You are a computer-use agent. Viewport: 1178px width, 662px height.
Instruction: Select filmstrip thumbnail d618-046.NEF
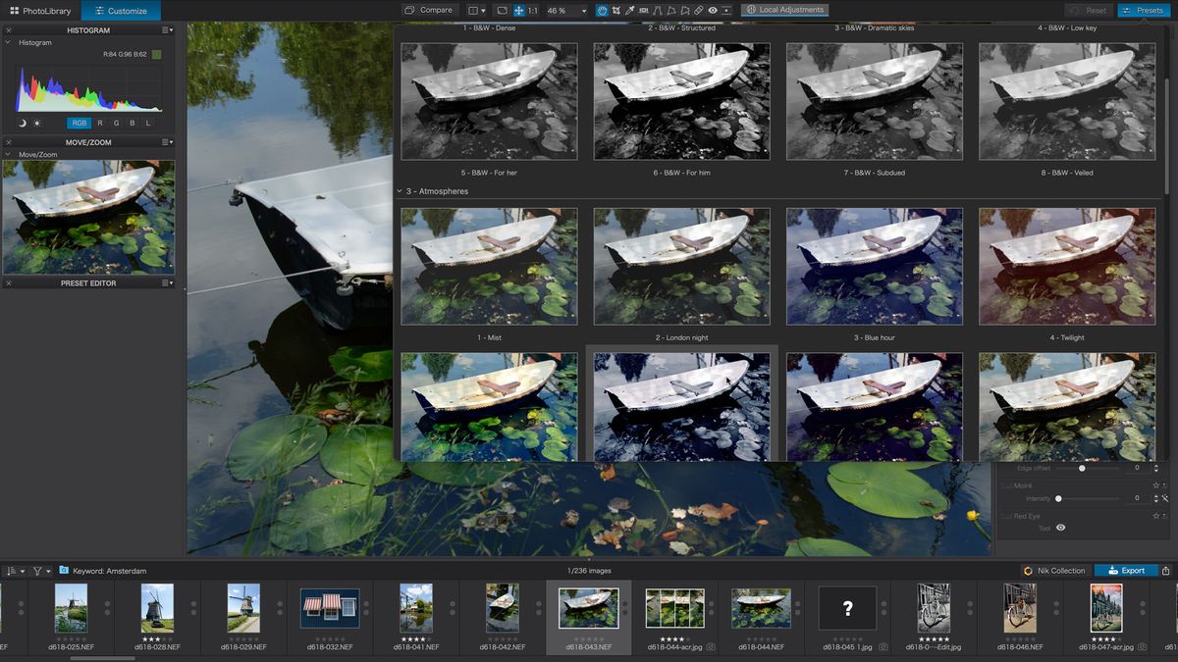click(1020, 608)
